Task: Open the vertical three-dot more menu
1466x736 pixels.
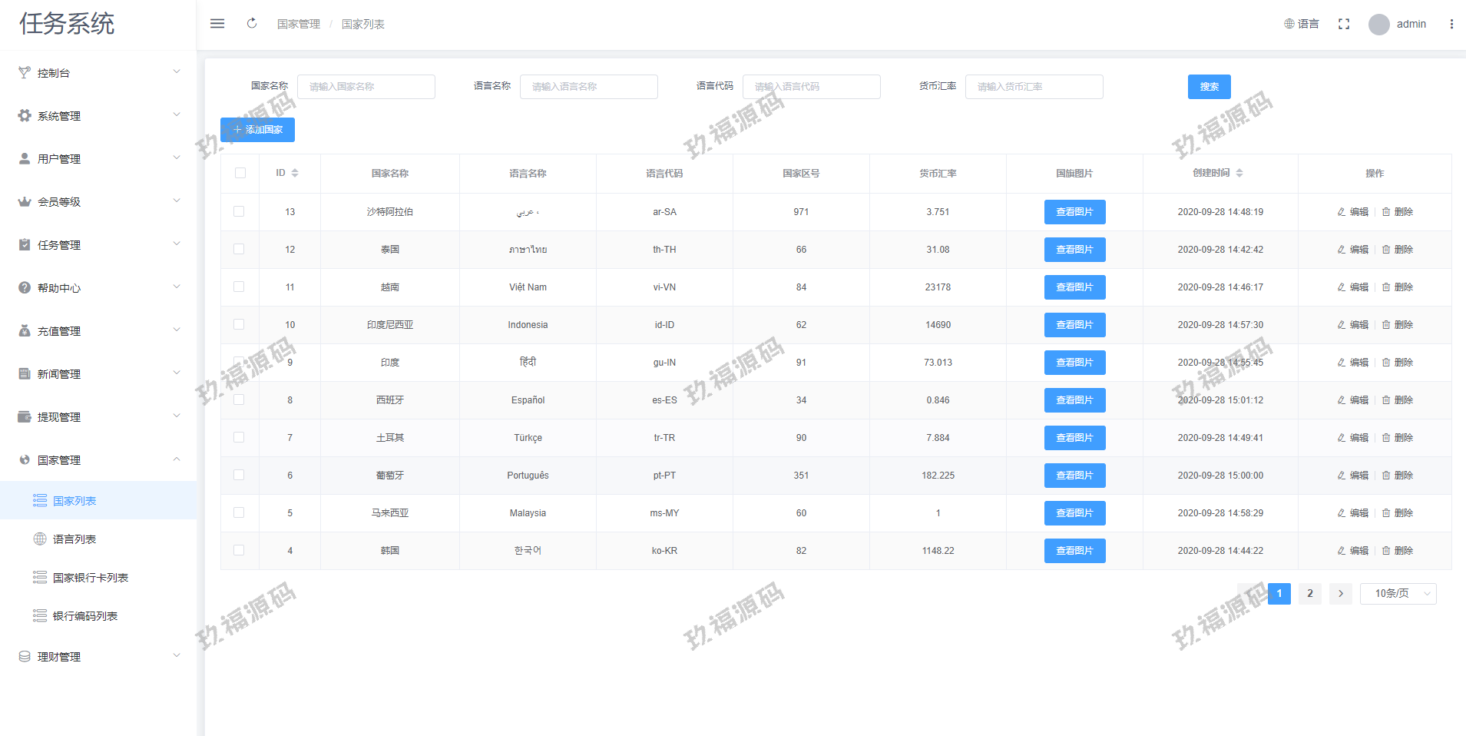Action: (1451, 24)
